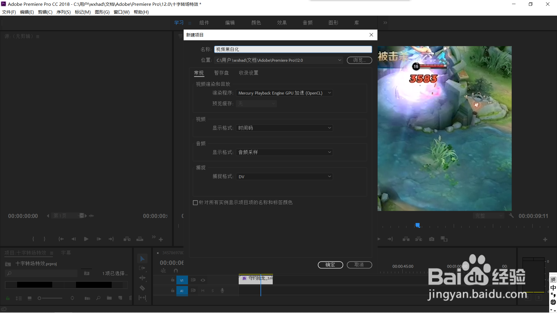
Task: Click the 取消 button
Action: pyautogui.click(x=359, y=265)
